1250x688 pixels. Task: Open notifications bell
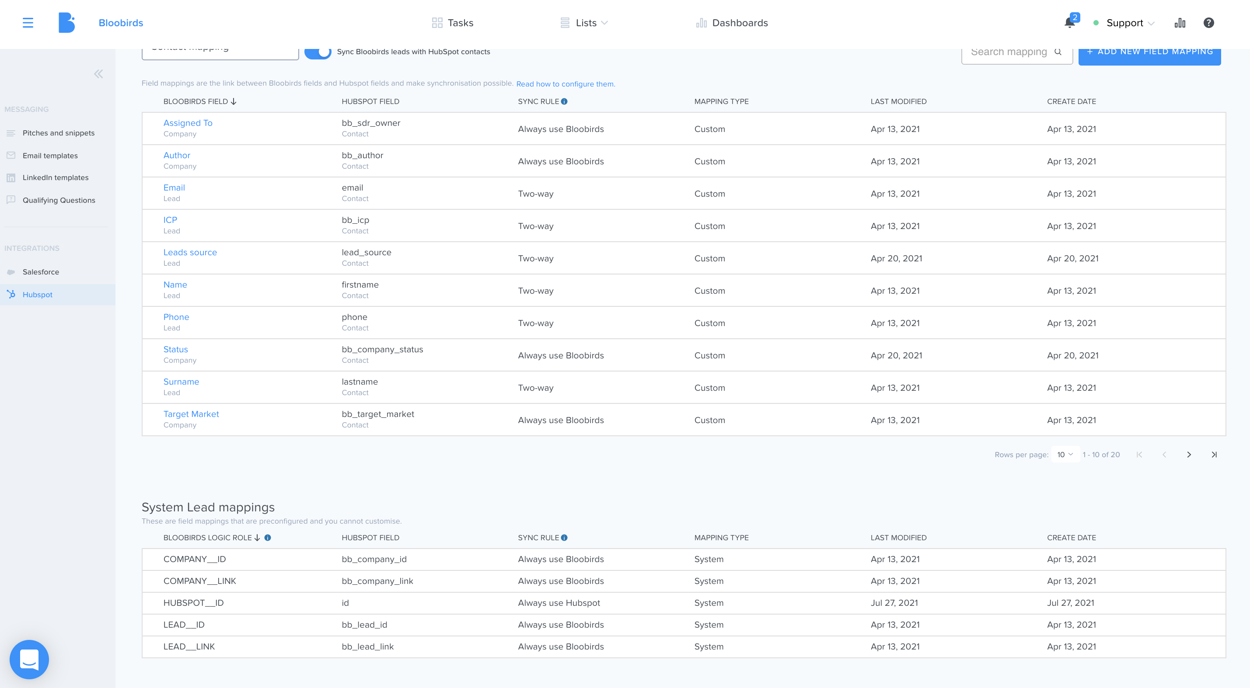1069,22
